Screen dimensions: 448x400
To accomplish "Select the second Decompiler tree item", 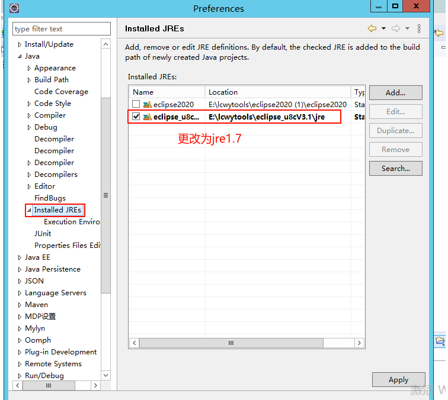I will (x=55, y=151).
